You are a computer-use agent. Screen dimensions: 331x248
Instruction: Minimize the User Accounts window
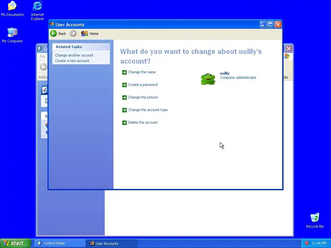point(263,25)
